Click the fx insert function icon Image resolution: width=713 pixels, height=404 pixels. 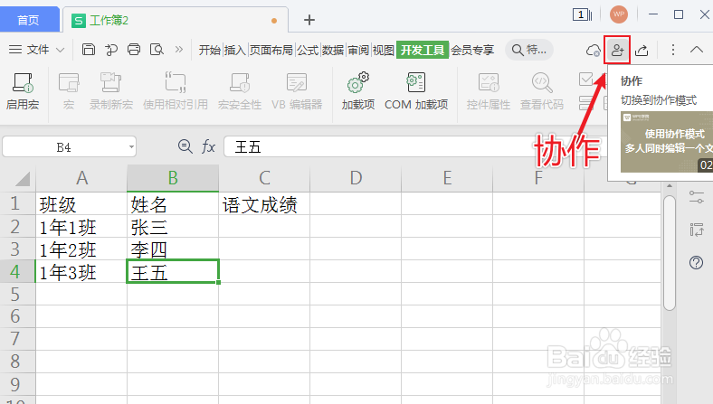[208, 146]
